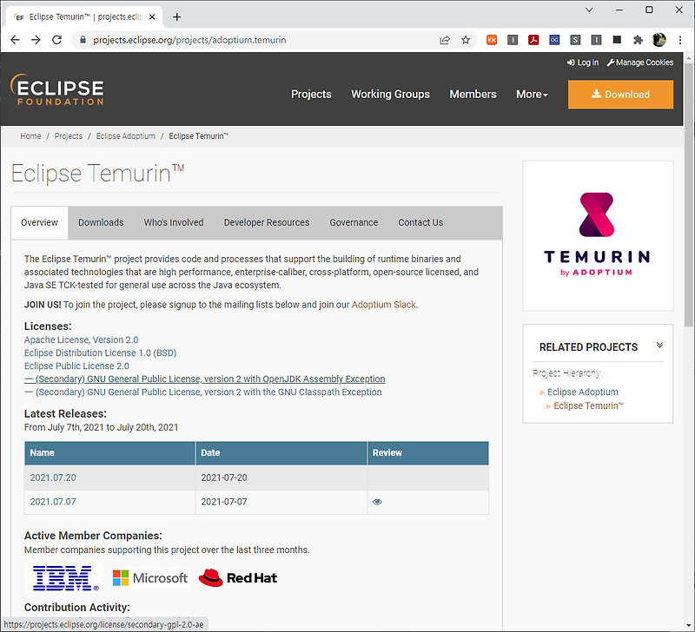This screenshot has height=632, width=695.
Task: Open the More navigation dropdown
Action: tap(532, 94)
